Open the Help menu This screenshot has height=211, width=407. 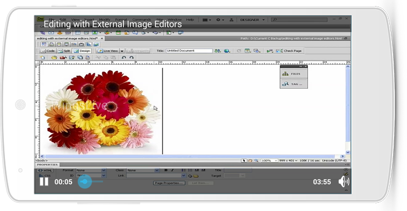pos(190,20)
